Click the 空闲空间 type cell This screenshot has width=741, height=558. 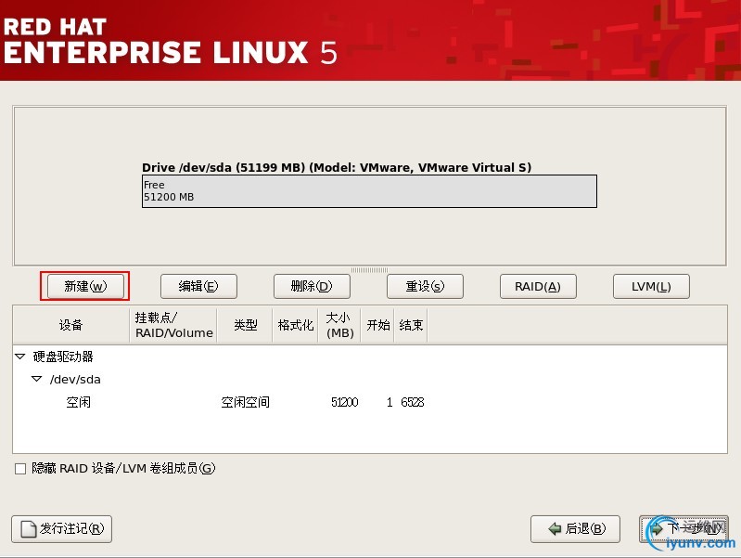click(x=245, y=402)
